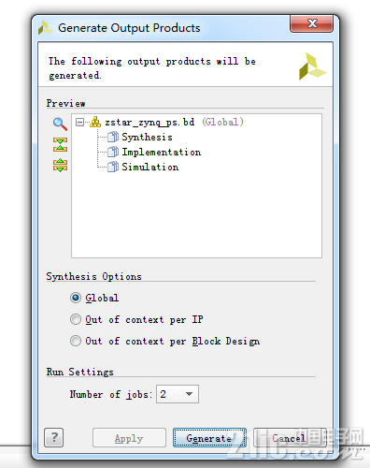Click the block design icon beside zstar_zynq_ps.bd

coord(95,122)
